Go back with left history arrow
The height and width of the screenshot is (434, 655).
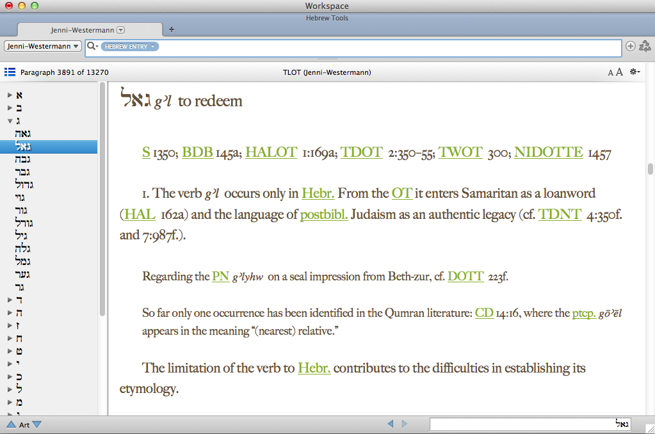391,424
